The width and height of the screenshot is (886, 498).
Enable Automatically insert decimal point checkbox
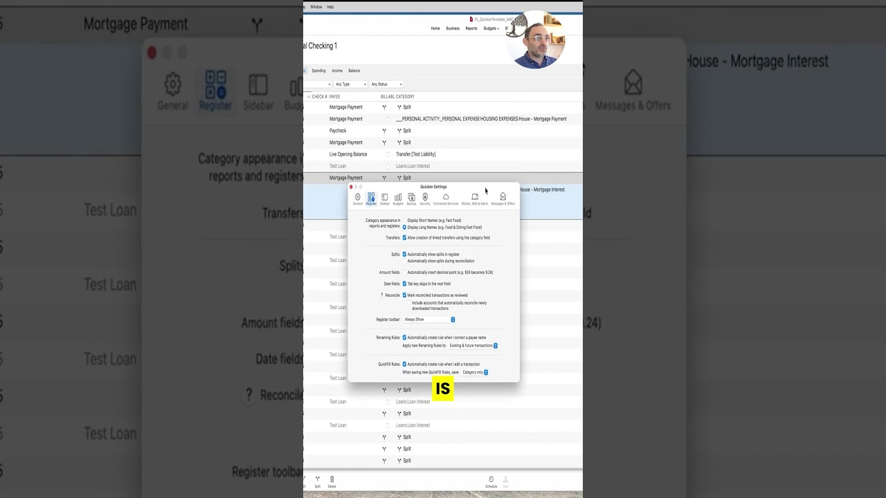tap(404, 273)
